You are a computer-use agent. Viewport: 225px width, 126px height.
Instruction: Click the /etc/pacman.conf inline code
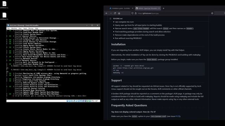pos(158,116)
